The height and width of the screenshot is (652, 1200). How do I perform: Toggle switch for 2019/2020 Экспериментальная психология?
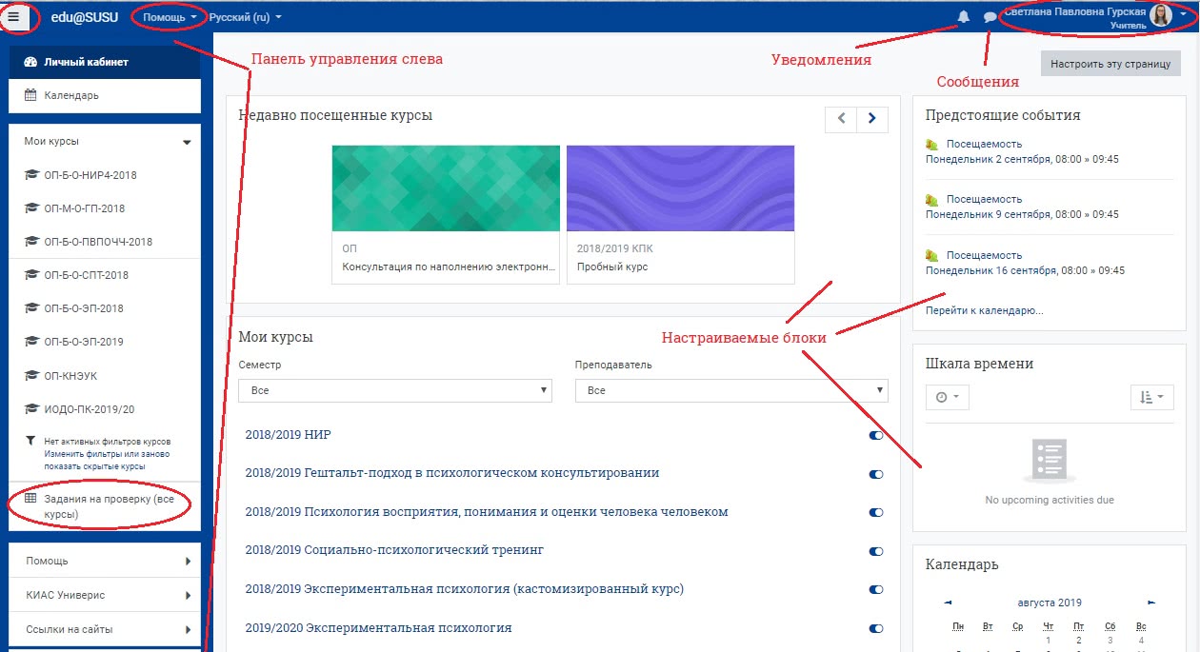point(876,628)
